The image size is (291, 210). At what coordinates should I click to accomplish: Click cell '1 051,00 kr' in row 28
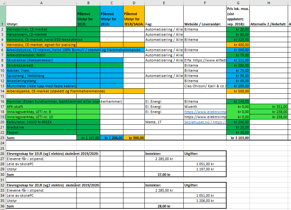tap(205, 164)
